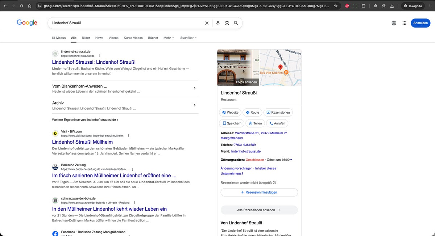Open Rezensionen button in knowledge panel
Viewport: 435px width, 236px height.
[278, 113]
